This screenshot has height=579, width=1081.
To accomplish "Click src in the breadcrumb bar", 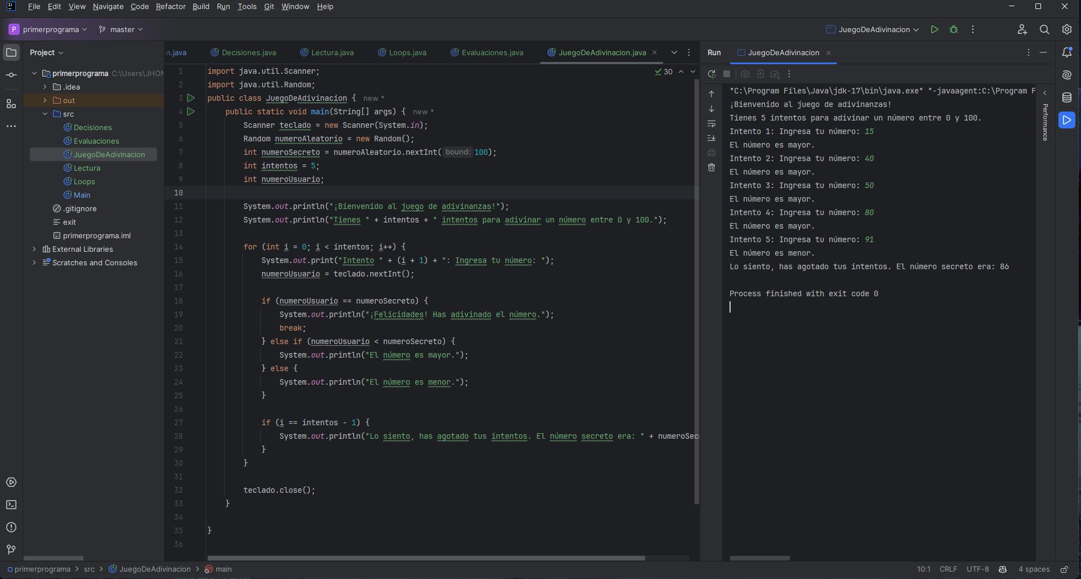I will (x=89, y=569).
